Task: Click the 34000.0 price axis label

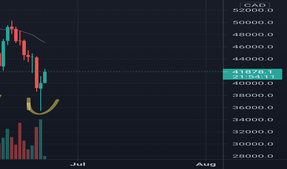Action: click(x=253, y=120)
